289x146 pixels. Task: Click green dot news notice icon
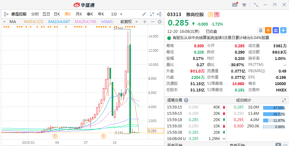point(169,38)
